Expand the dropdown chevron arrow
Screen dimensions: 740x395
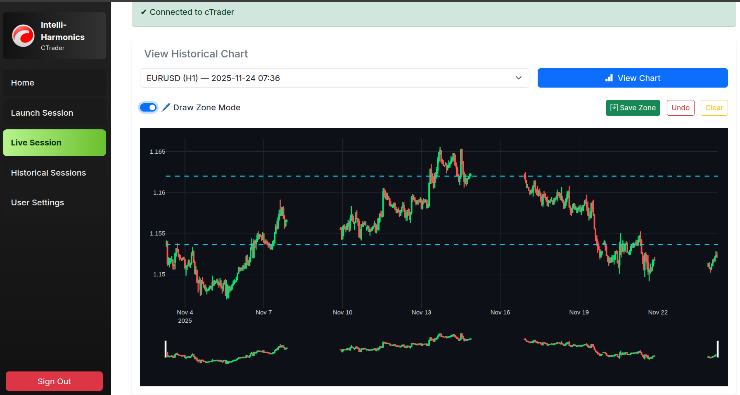coord(519,78)
